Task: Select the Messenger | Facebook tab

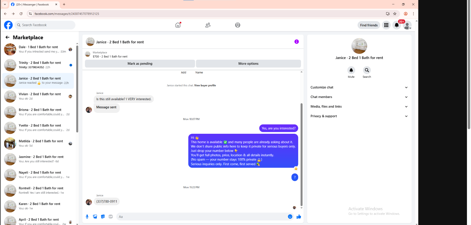Action: pyautogui.click(x=34, y=4)
